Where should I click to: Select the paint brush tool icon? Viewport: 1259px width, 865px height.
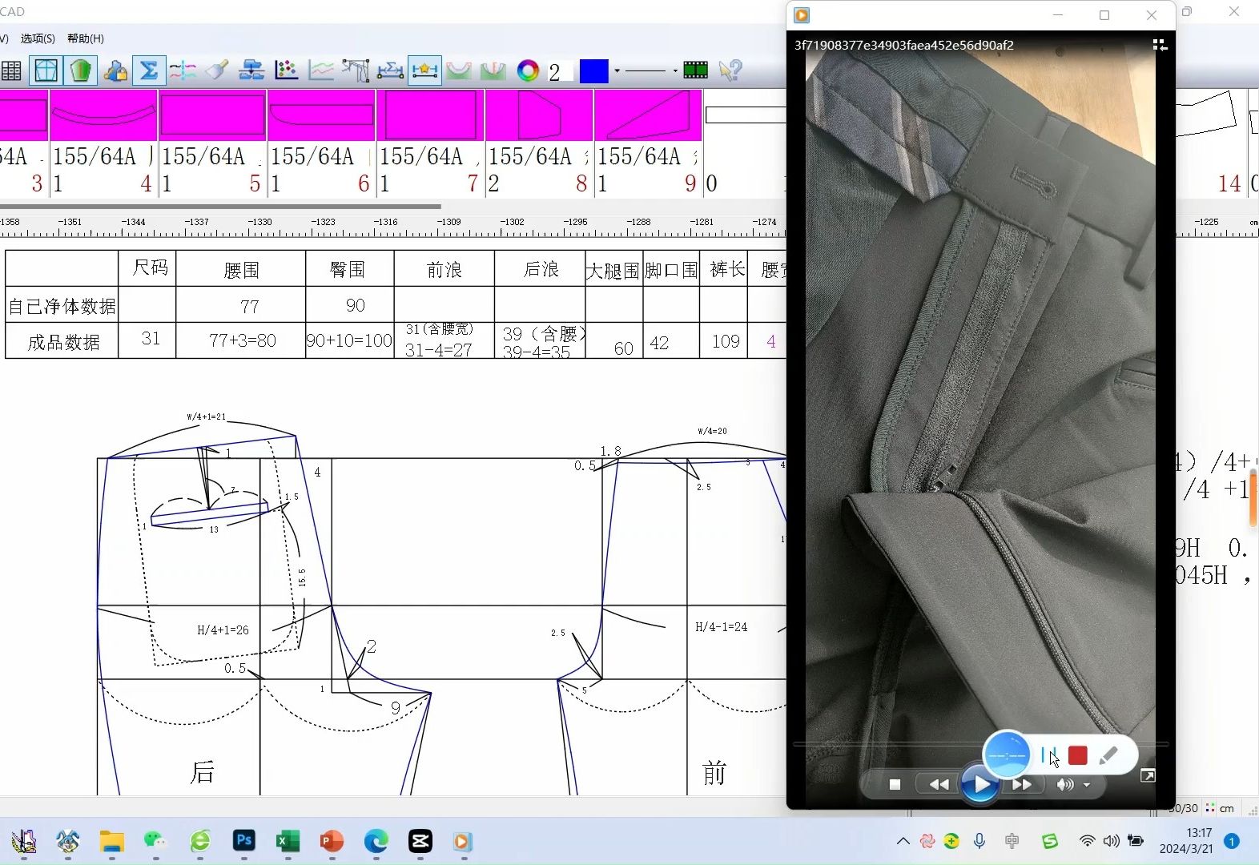coord(217,70)
